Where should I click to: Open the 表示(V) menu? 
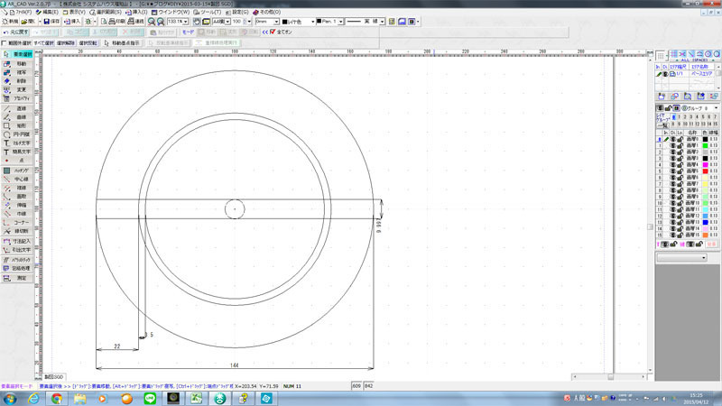[x=74, y=12]
